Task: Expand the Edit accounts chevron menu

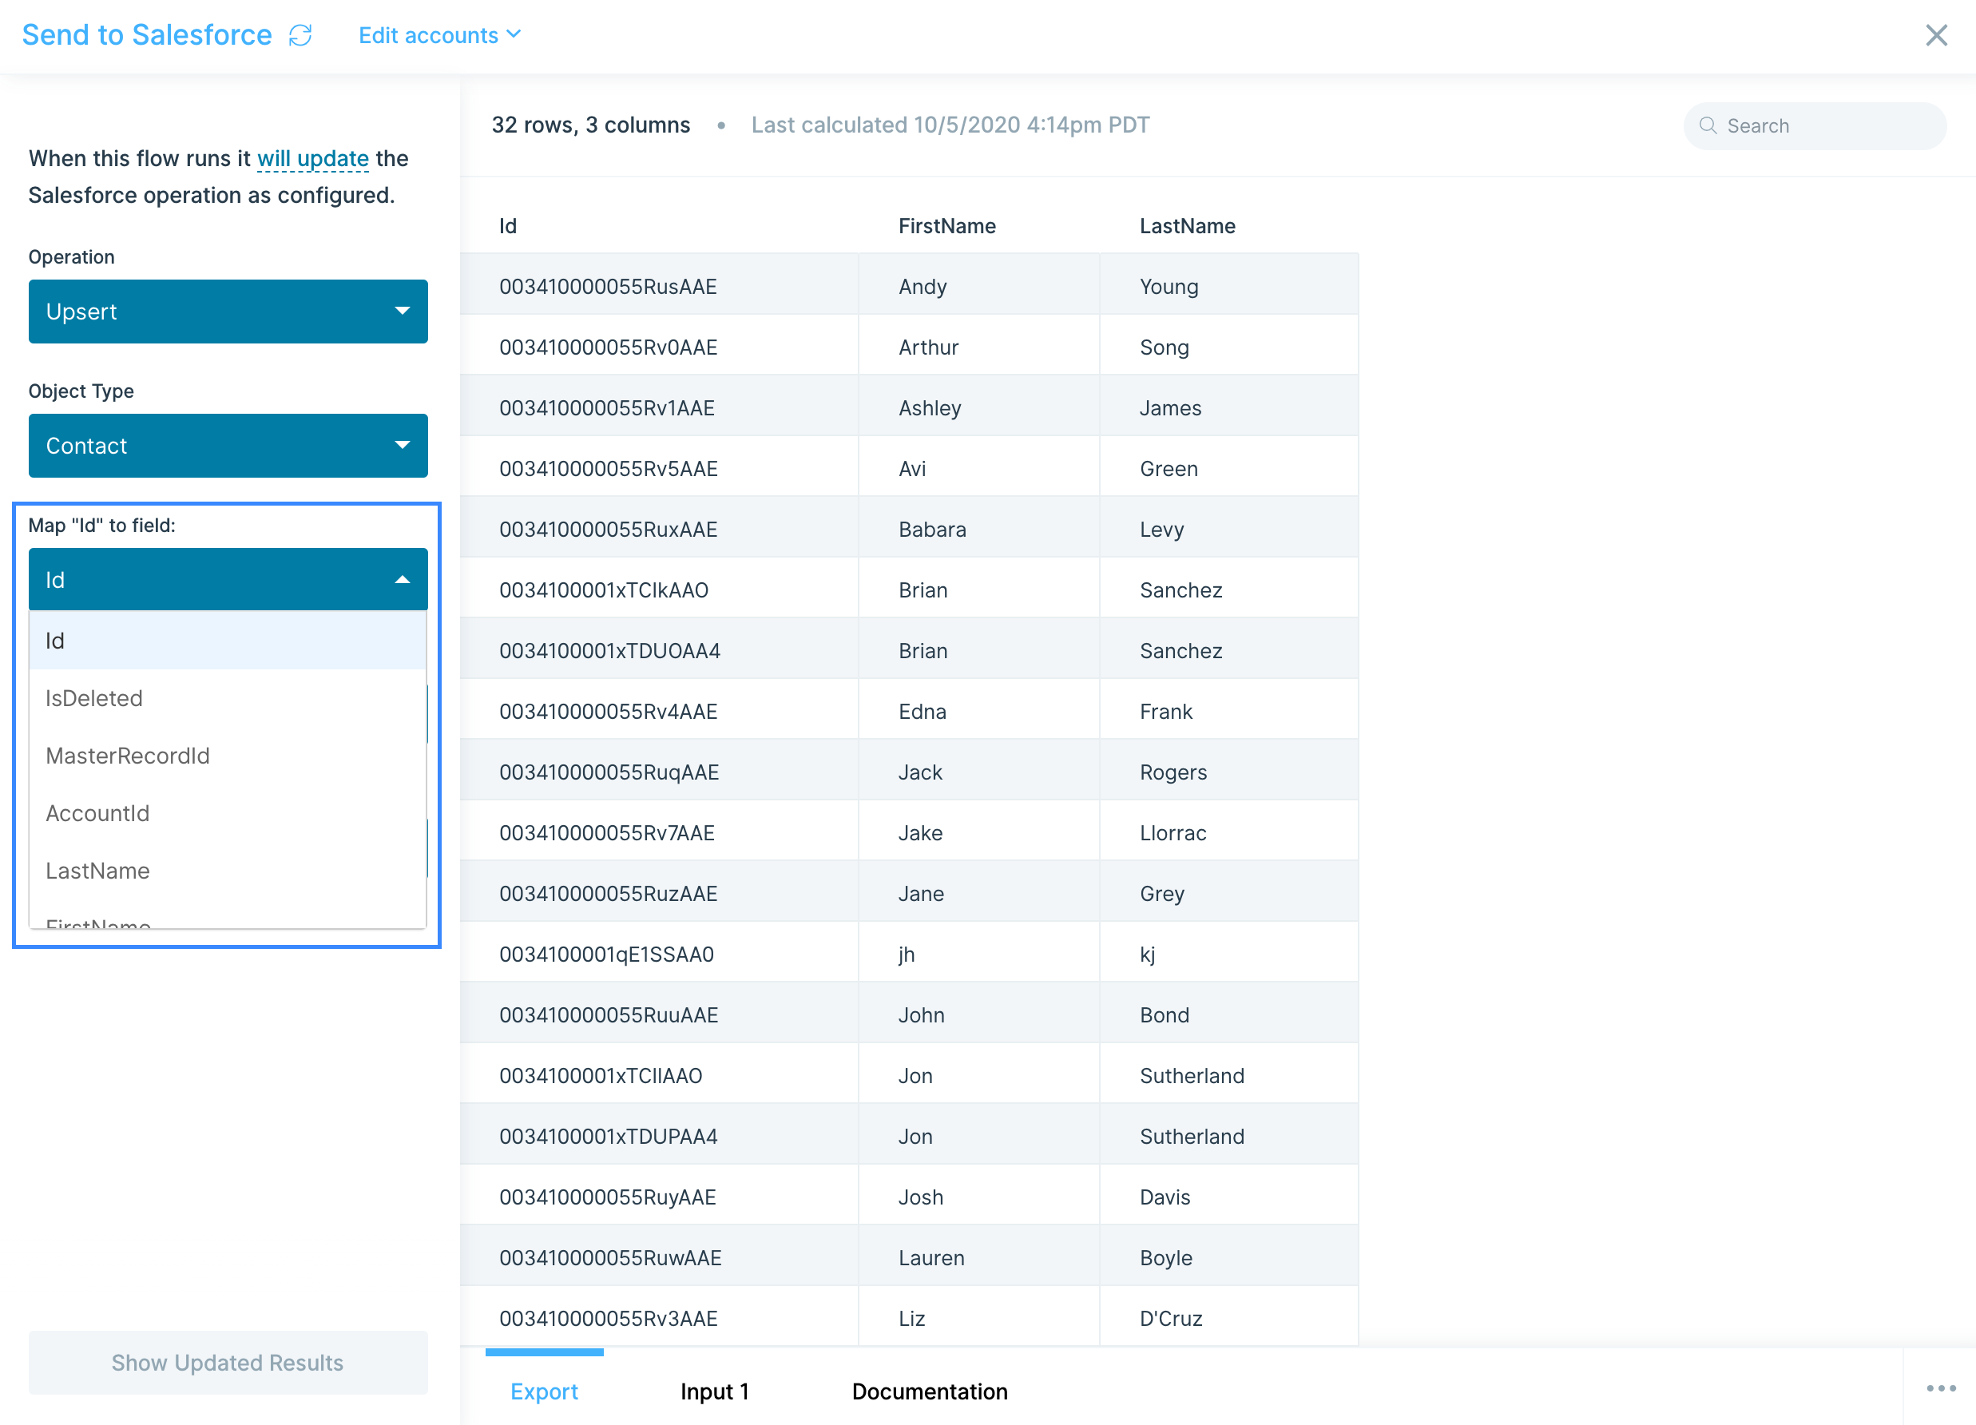Action: tap(514, 34)
